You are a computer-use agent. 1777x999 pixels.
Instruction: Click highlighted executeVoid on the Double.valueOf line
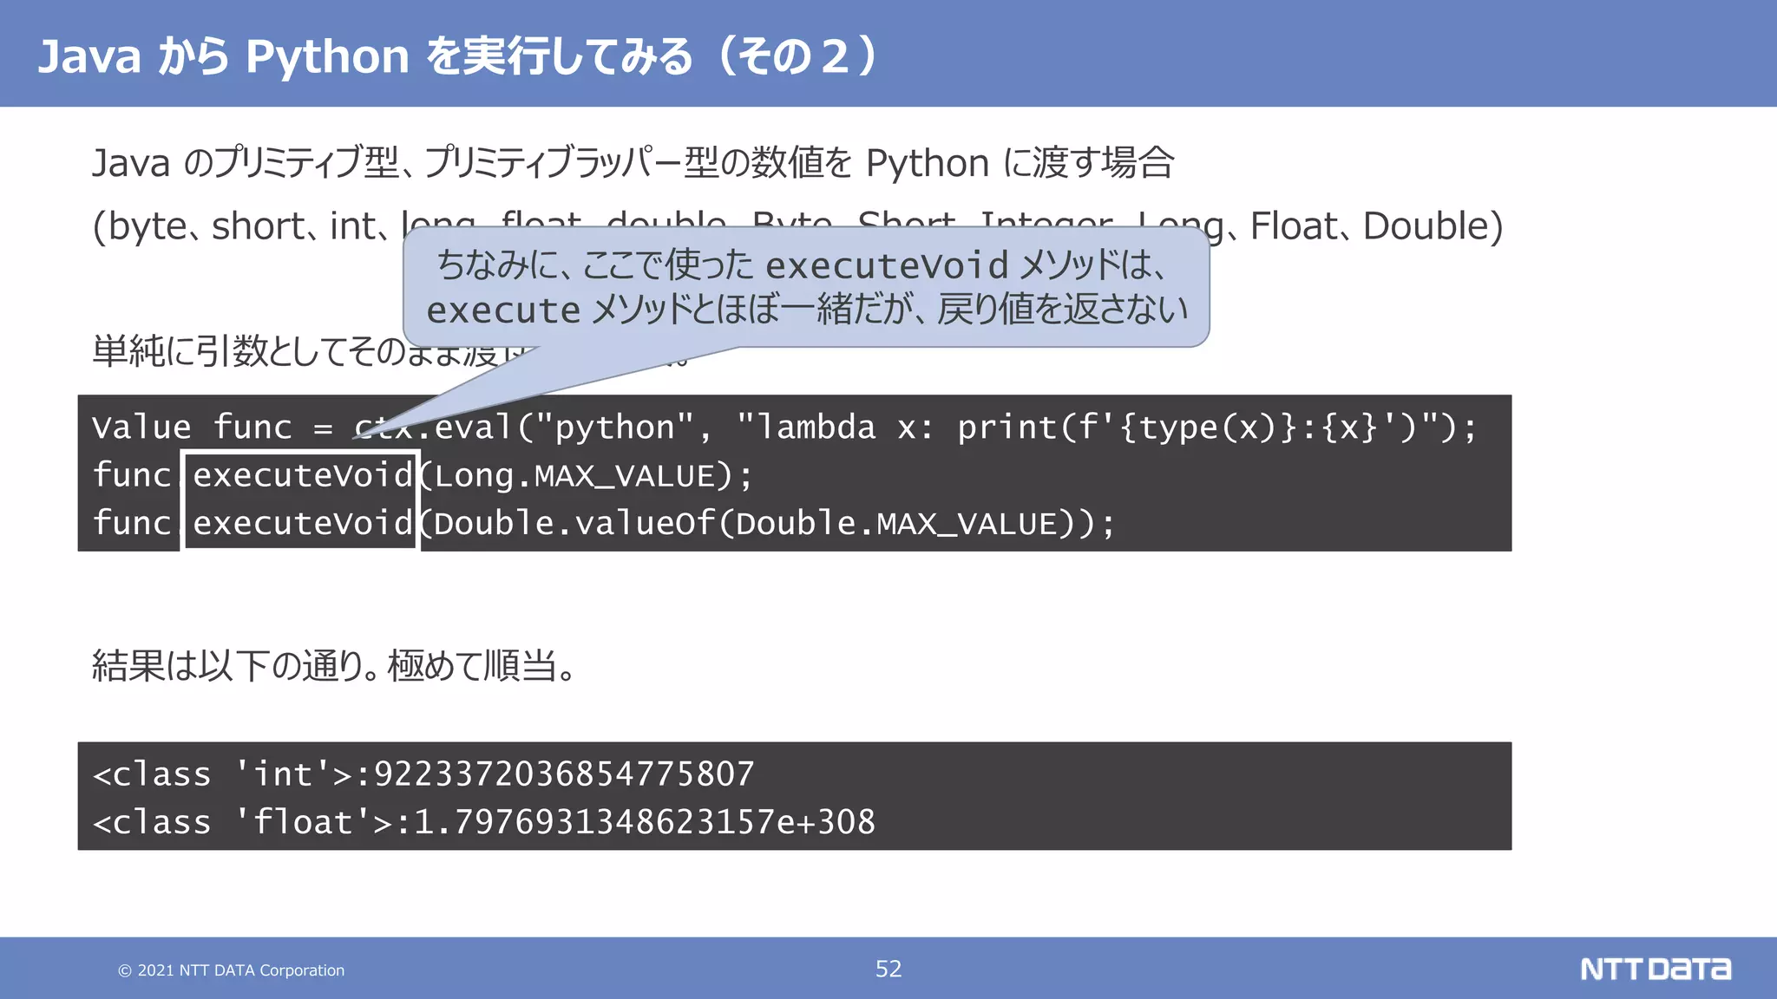(x=302, y=523)
